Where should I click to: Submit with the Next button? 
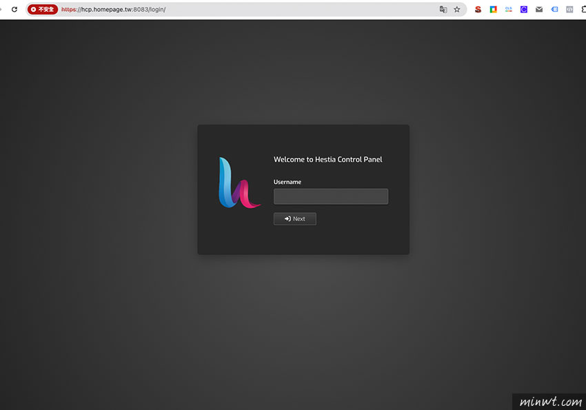coord(295,219)
